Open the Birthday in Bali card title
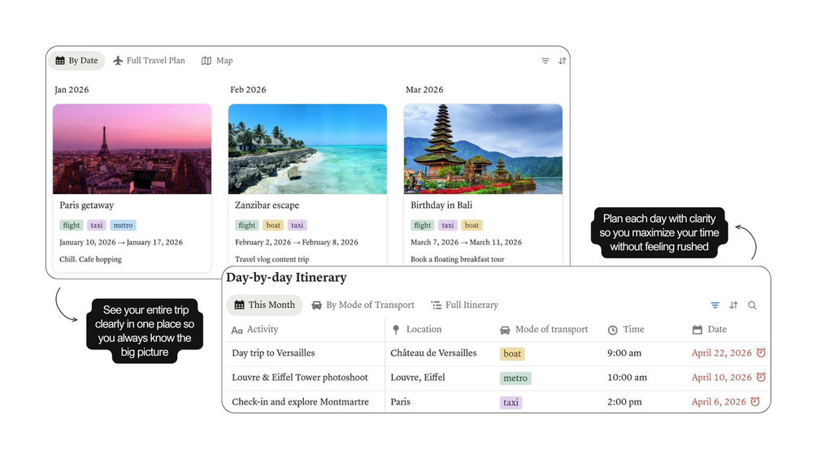Image resolution: width=817 pixels, height=459 pixels. [441, 205]
